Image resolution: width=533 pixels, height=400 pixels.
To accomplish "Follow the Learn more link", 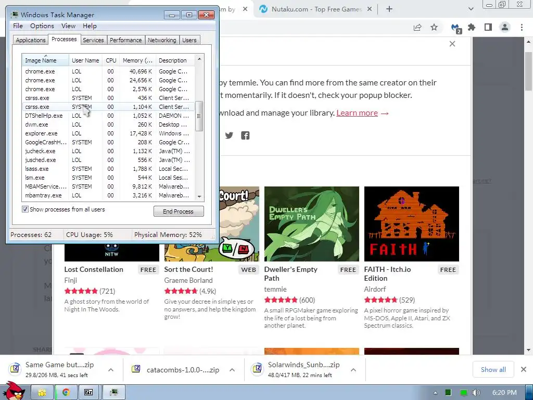I will point(357,113).
